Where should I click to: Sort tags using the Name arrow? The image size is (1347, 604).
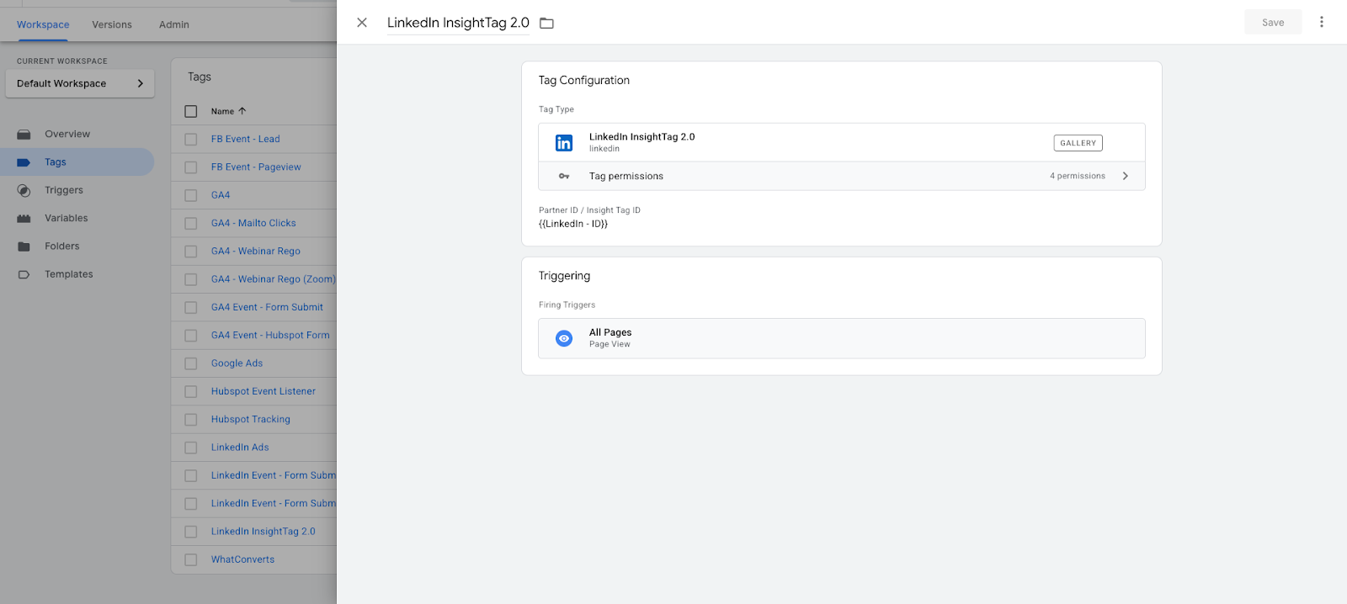(x=242, y=111)
